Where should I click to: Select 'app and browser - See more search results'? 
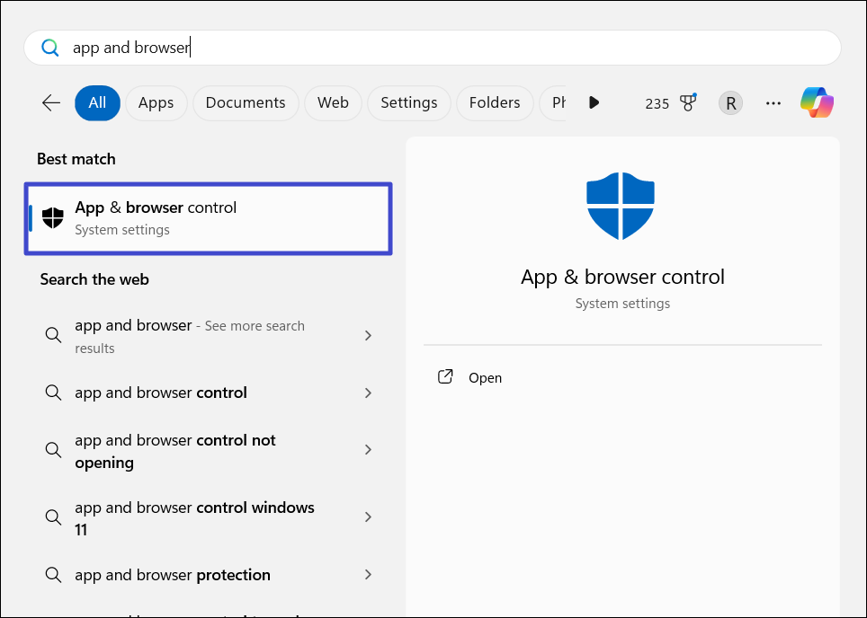coord(209,336)
